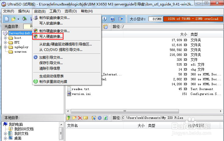Select version.ini in the file list

81,94
